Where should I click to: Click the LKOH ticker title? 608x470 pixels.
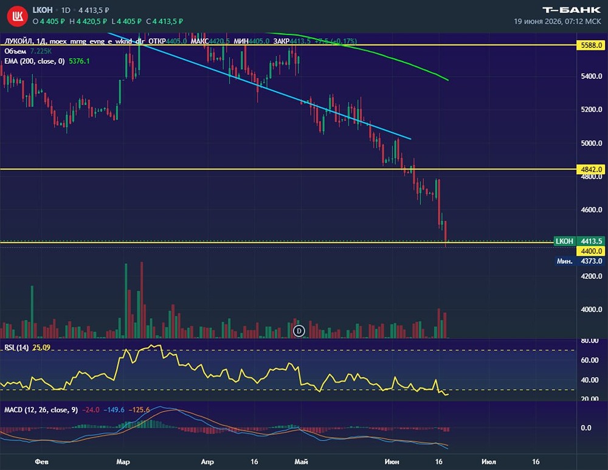click(x=43, y=10)
